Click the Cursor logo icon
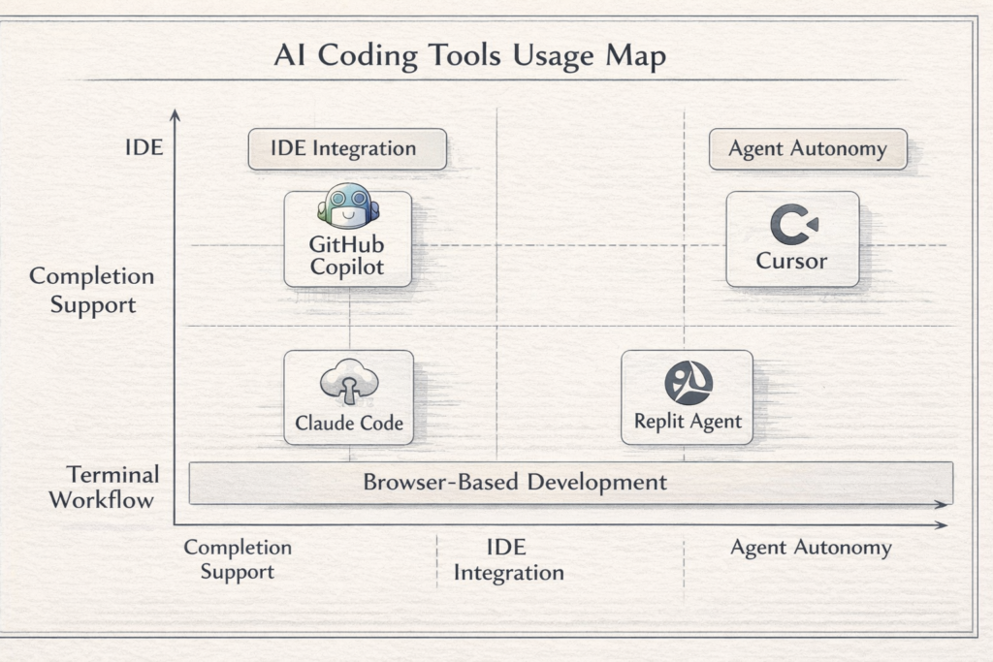Image resolution: width=993 pixels, height=662 pixels. pos(793,225)
